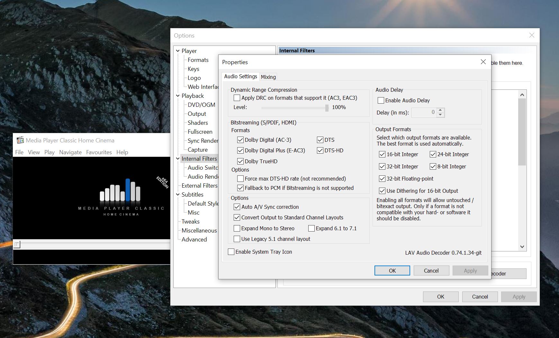Toggle Fallback to PCM if Bitstreaming unsupported
The width and height of the screenshot is (559, 338).
pyautogui.click(x=240, y=188)
